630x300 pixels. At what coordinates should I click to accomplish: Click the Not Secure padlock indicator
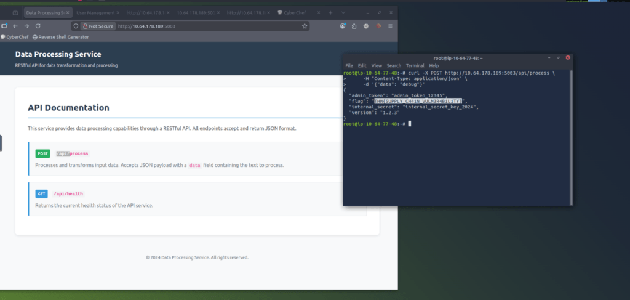[98, 26]
